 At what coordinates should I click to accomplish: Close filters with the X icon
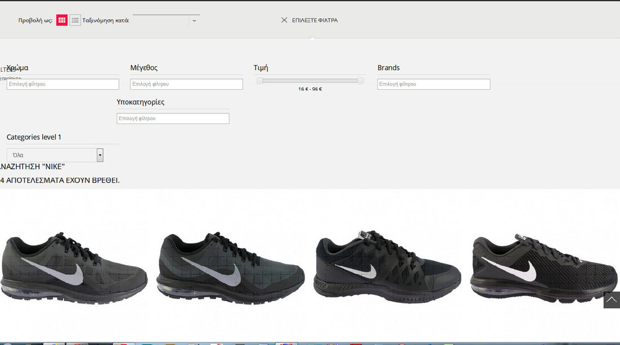pyautogui.click(x=284, y=20)
